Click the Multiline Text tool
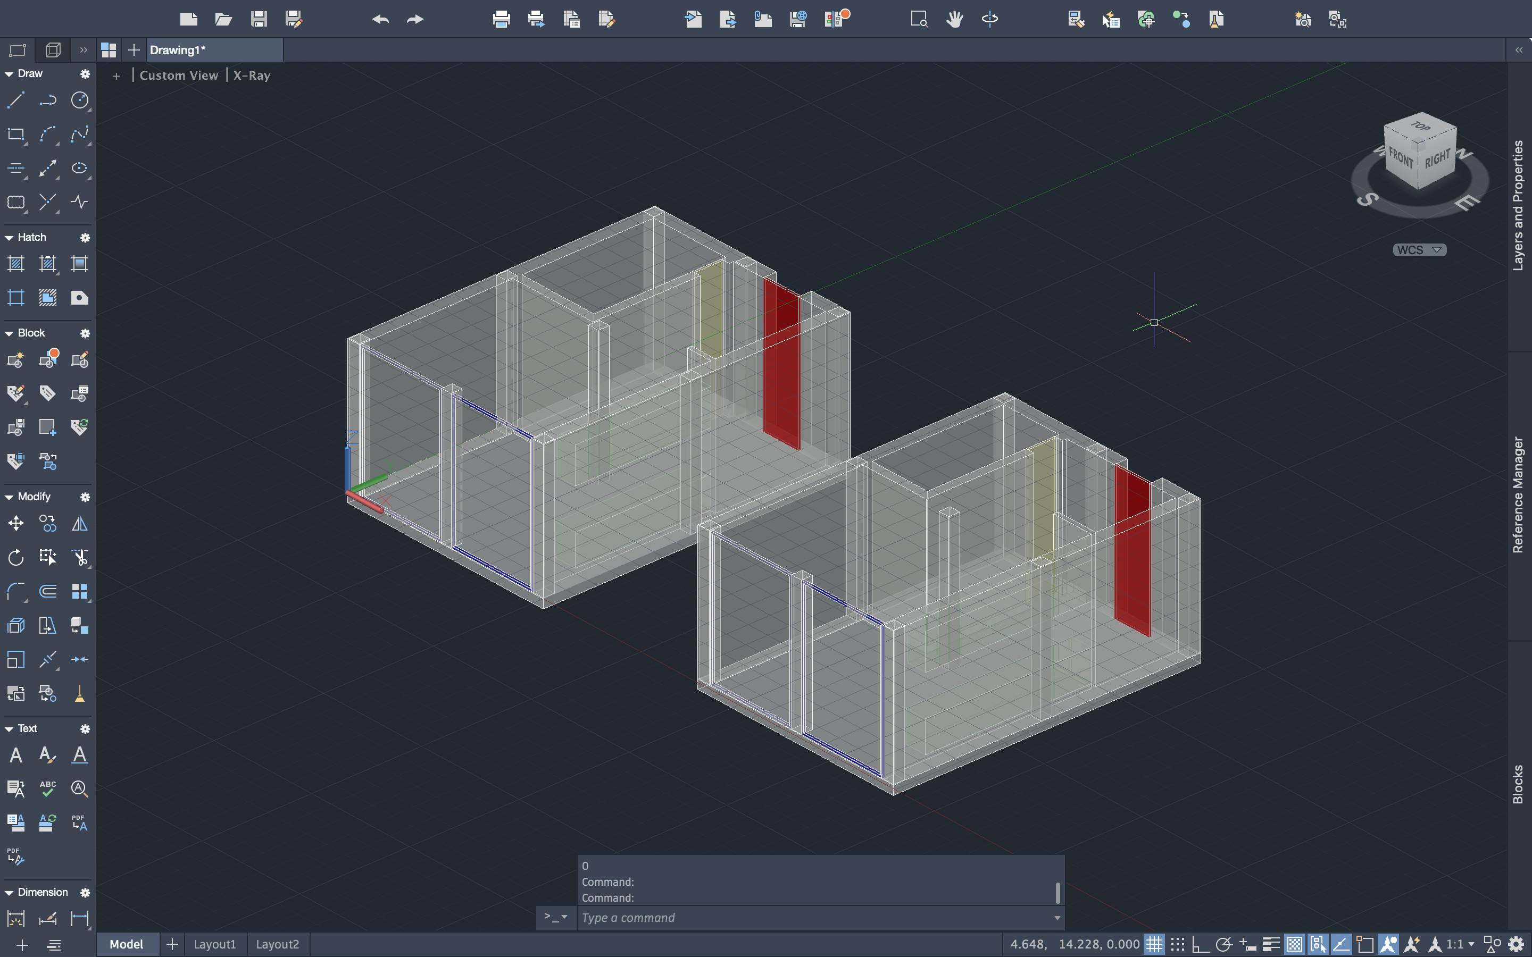 (16, 754)
